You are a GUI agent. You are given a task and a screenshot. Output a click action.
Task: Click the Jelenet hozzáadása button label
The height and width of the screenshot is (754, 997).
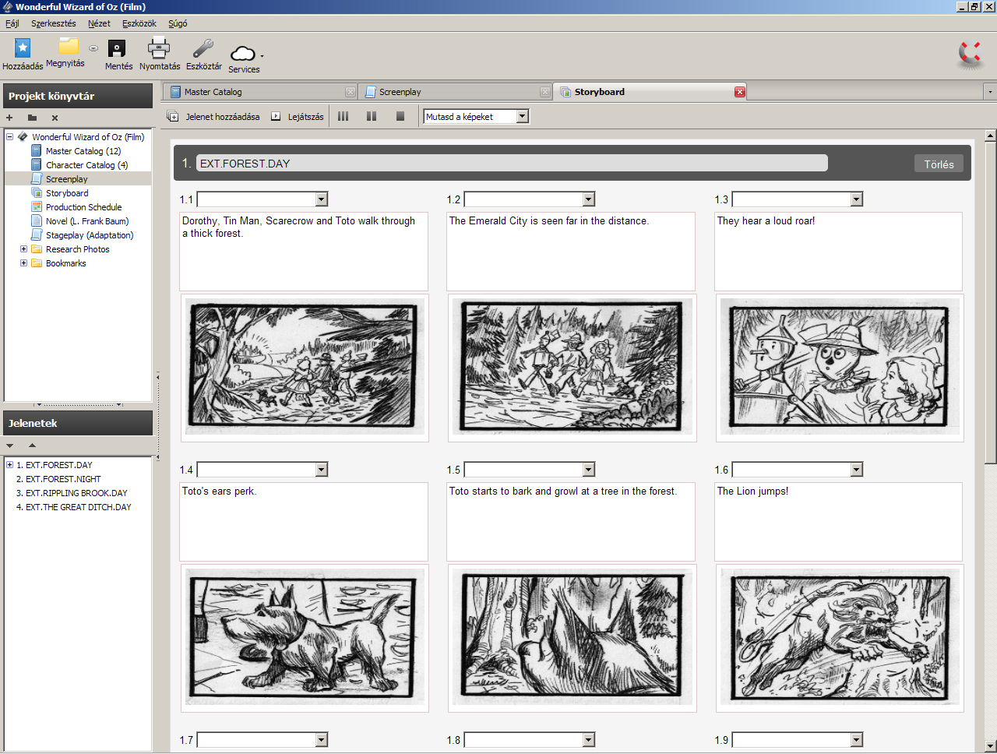click(223, 117)
